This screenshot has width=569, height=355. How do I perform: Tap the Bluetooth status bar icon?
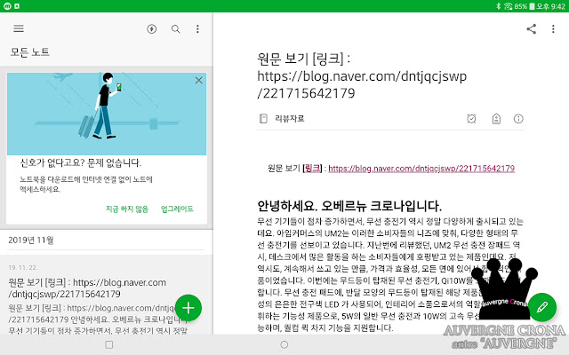point(499,6)
